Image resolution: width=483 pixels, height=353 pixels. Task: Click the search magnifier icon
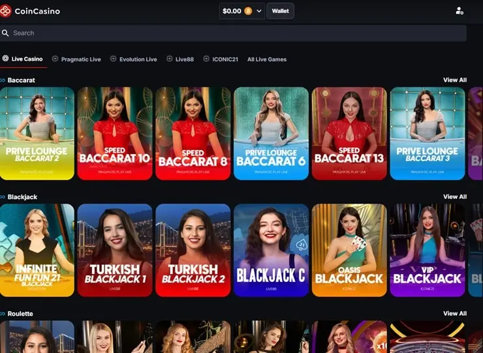click(x=5, y=33)
